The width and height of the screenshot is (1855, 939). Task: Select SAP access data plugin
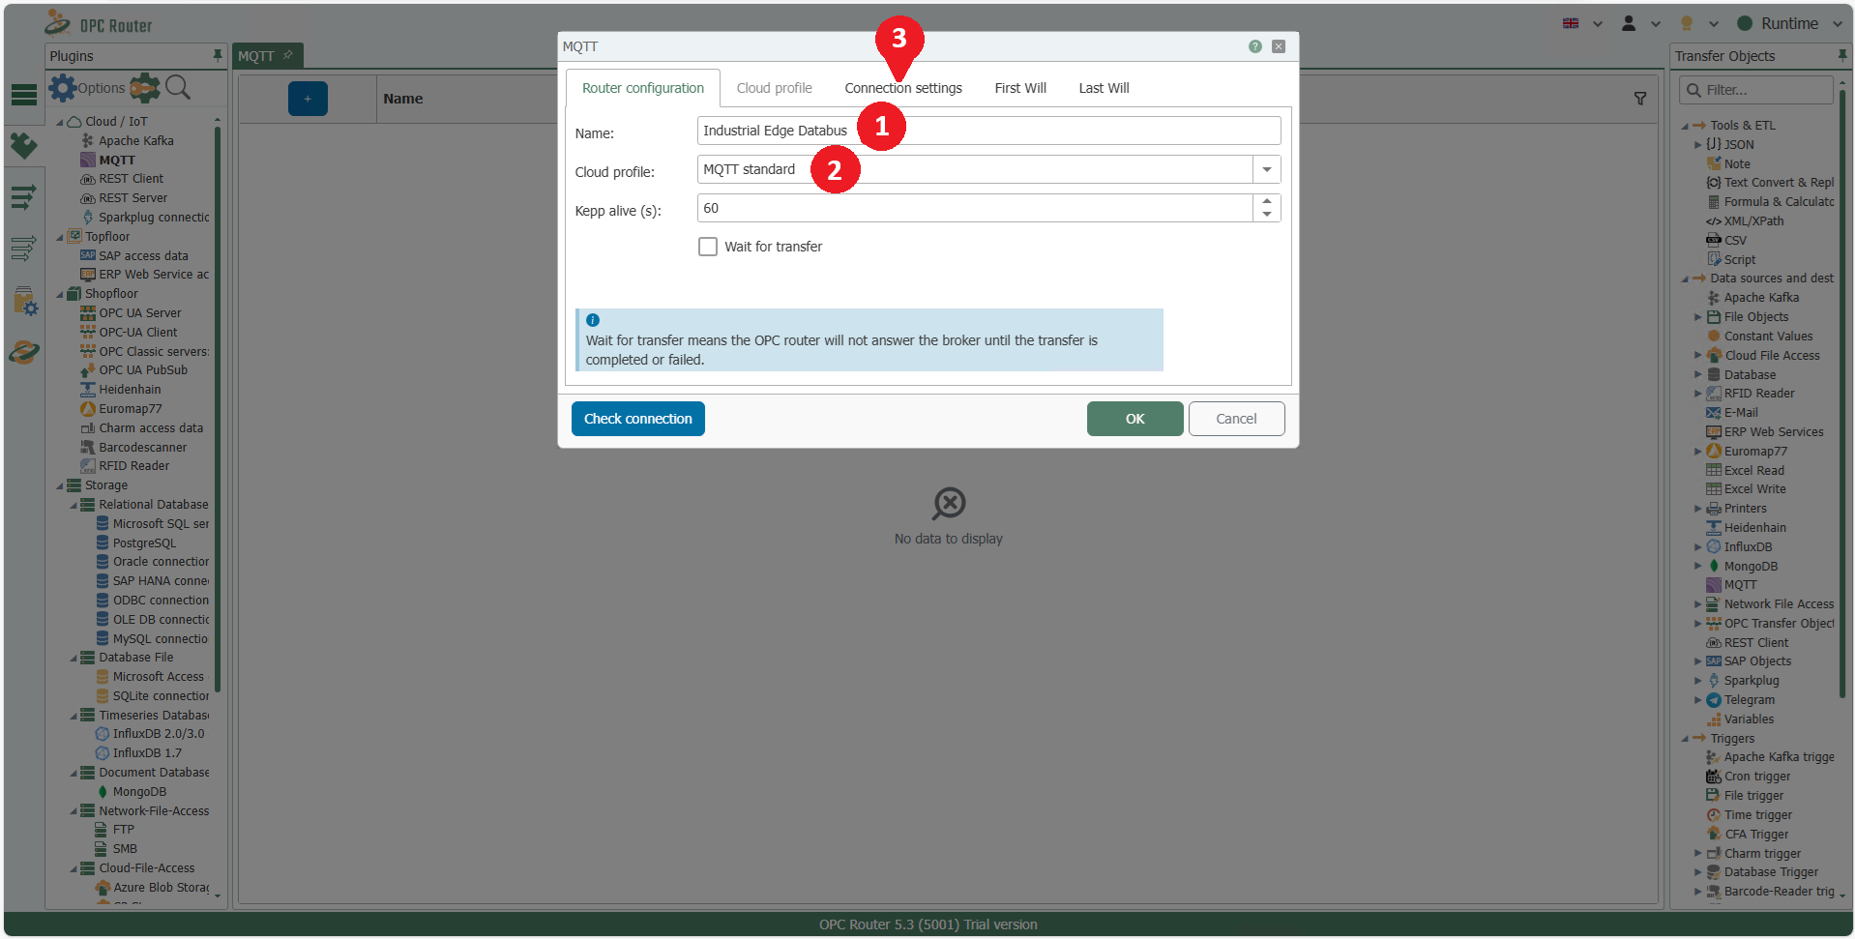pyautogui.click(x=143, y=255)
